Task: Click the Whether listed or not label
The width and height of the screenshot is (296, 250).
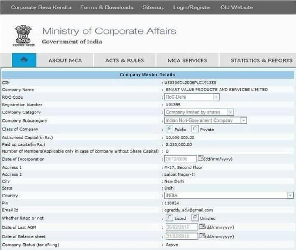Action: pos(23,218)
